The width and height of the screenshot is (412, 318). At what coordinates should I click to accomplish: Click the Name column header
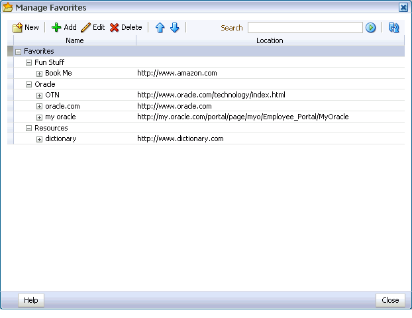pos(75,40)
